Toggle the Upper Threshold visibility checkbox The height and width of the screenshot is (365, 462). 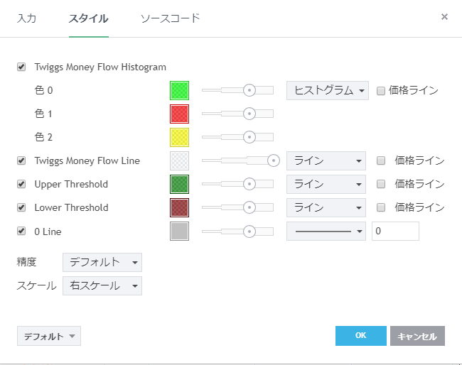tap(21, 184)
